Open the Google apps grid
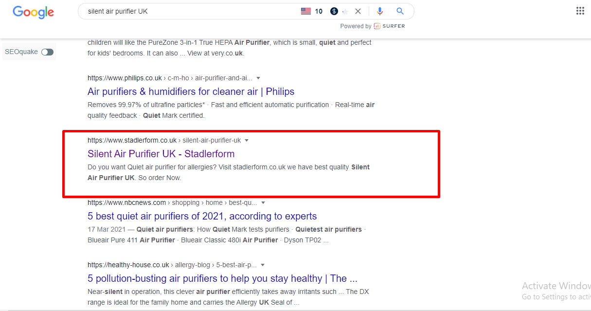591x311 pixels. pos(580,11)
